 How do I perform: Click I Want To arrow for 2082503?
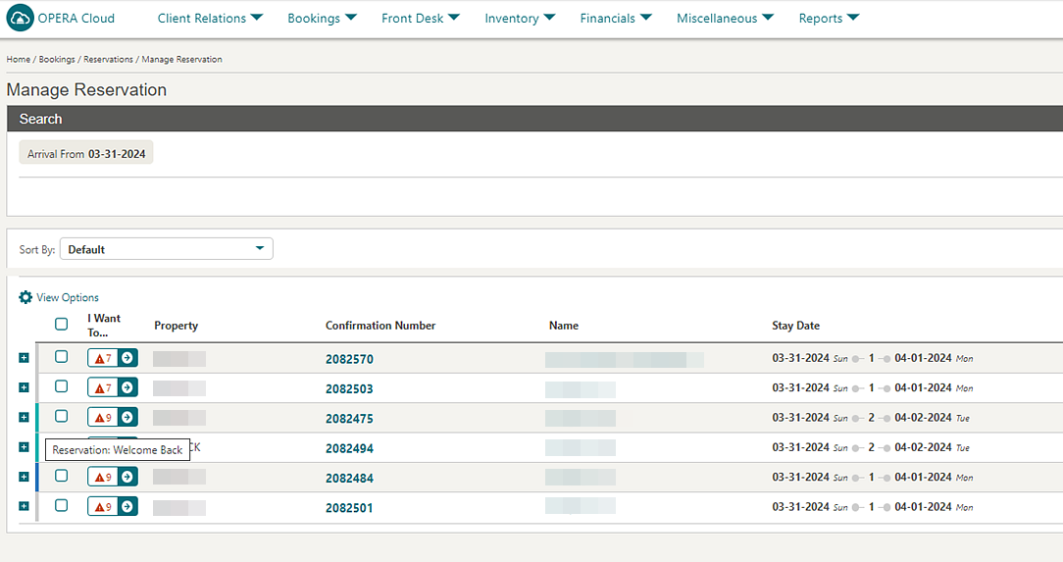point(127,387)
